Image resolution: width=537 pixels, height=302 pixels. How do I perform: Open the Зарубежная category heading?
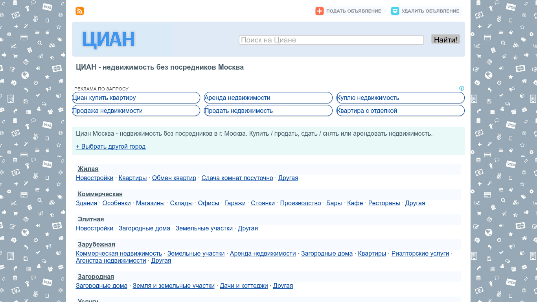[96, 245]
